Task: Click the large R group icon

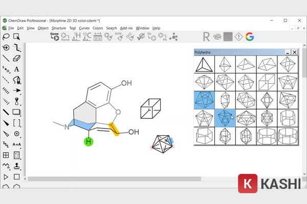Action: [206, 37]
